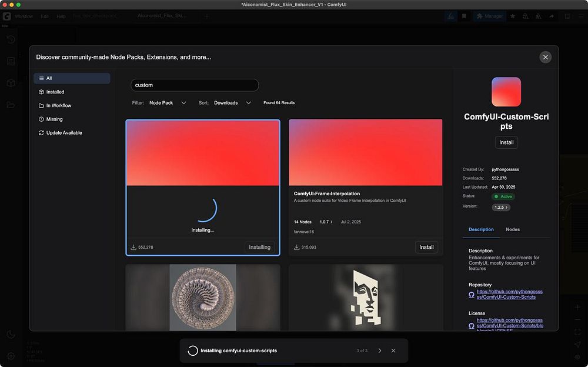Click author name fannovel16

click(x=304, y=232)
